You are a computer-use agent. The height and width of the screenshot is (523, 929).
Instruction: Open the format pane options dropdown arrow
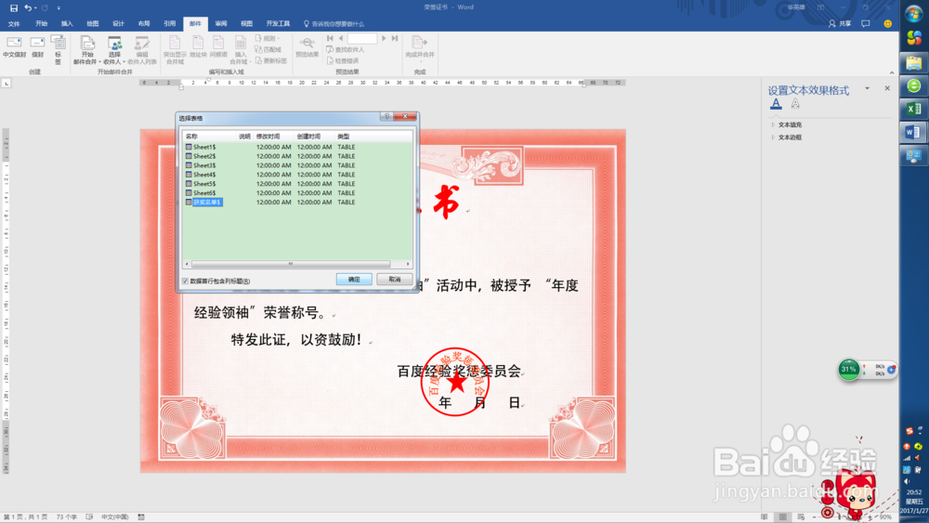[x=868, y=88]
